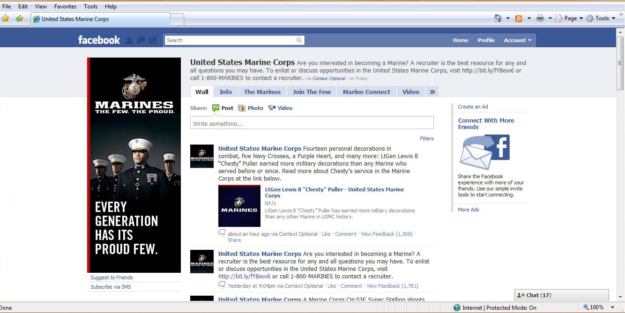Click the Tools gear icon

(590, 19)
